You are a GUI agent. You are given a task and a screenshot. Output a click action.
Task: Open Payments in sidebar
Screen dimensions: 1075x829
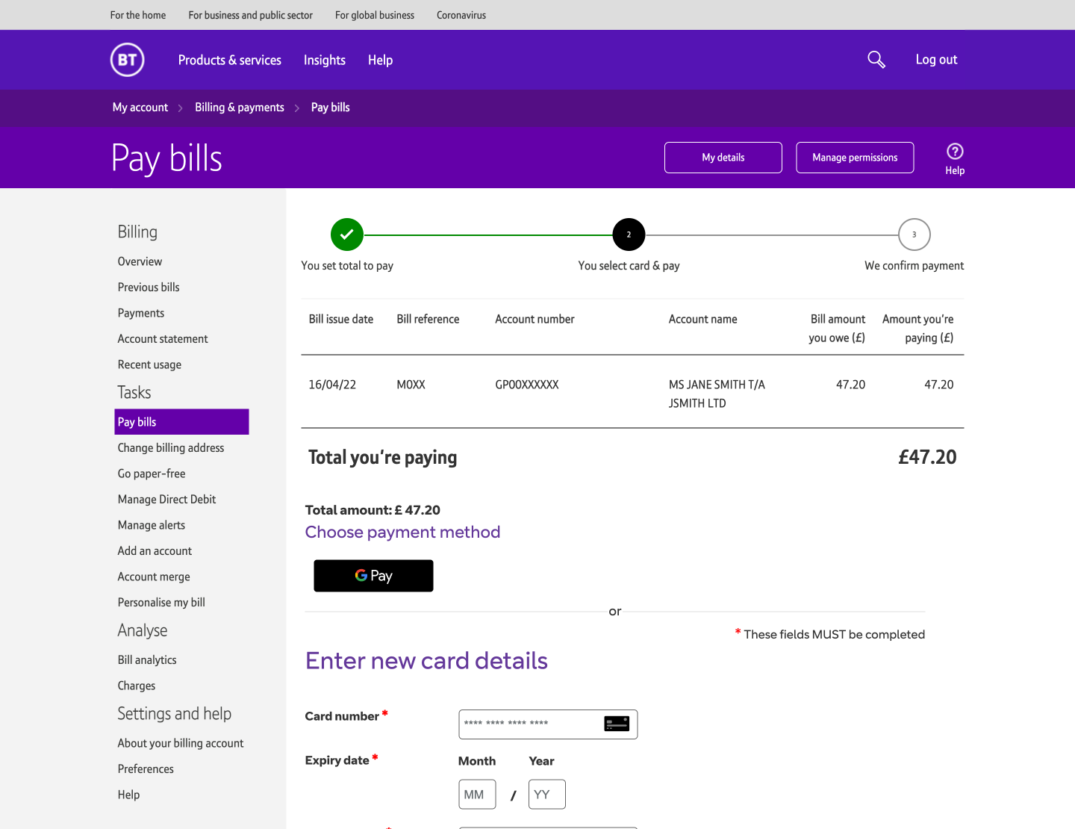pos(141,313)
